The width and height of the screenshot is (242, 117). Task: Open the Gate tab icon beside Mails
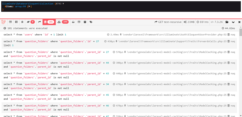[x=79, y=22]
